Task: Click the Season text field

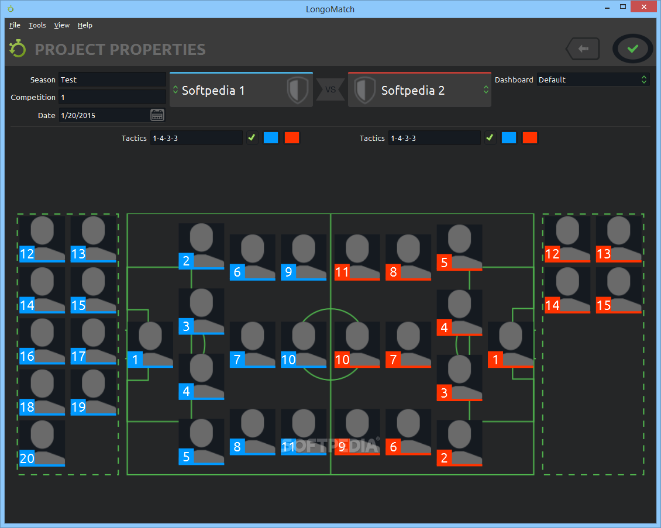Action: point(112,80)
